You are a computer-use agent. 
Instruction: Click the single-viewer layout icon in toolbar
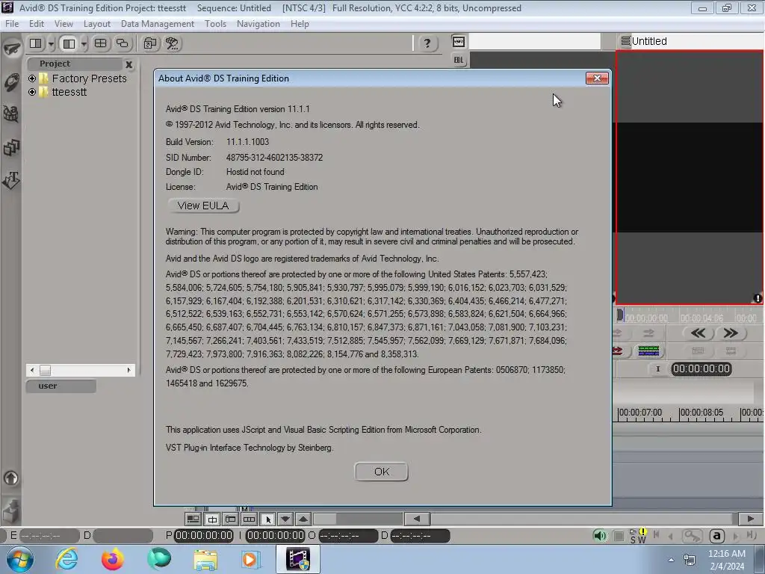pyautogui.click(x=36, y=43)
